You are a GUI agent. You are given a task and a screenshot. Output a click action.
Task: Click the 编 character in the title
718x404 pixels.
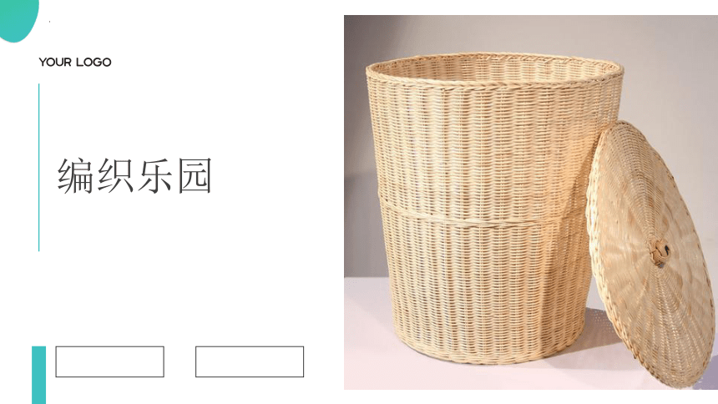(75, 176)
